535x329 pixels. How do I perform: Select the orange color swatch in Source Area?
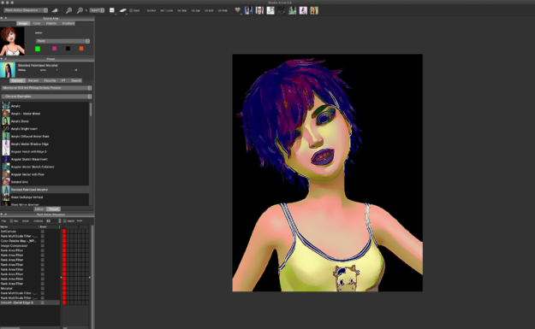tap(81, 49)
